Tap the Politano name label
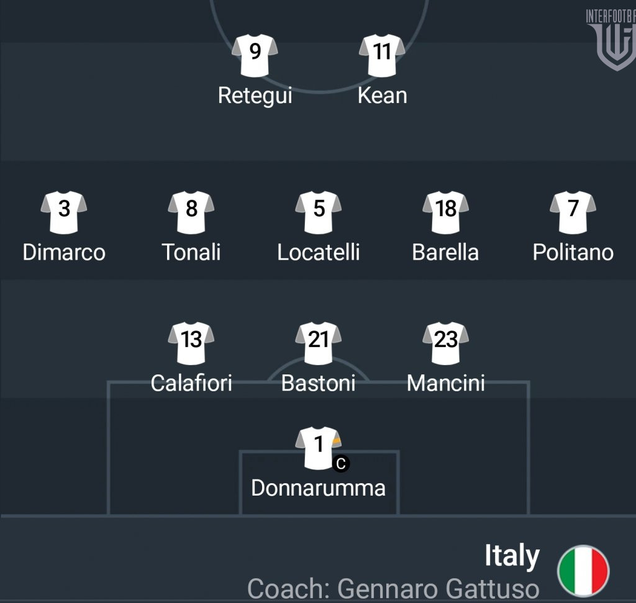The height and width of the screenshot is (603, 636). tap(573, 252)
